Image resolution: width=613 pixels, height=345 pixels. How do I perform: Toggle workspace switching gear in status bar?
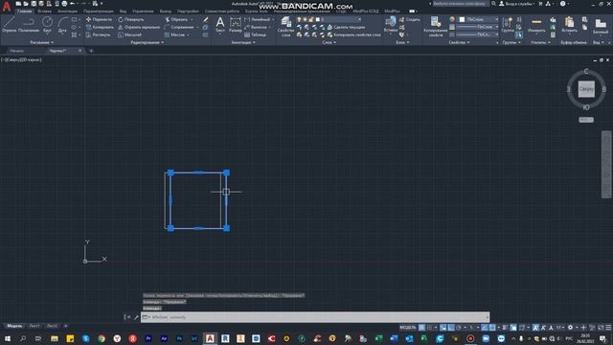point(571,328)
